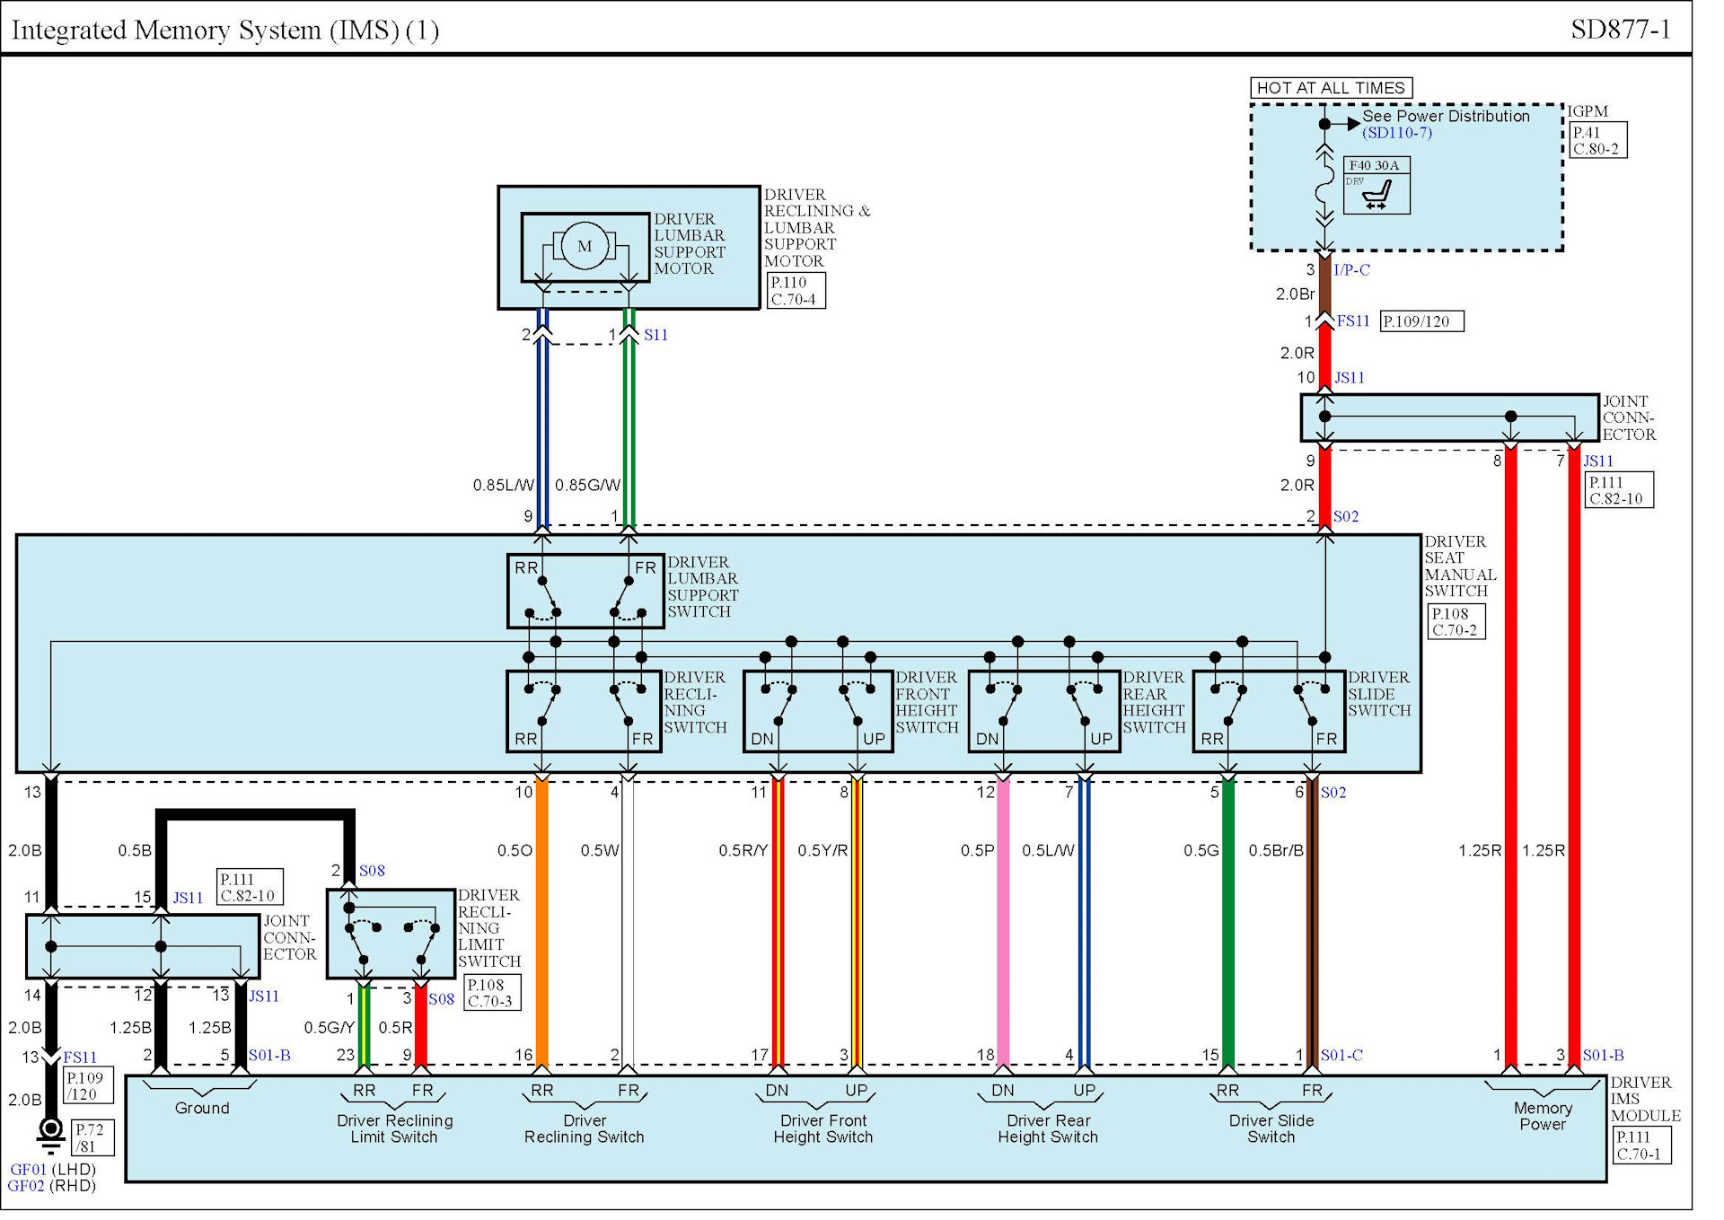Click the 0.5R/Y wire label
Image resolution: width=1724 pixels, height=1220 pixels.
point(743,850)
